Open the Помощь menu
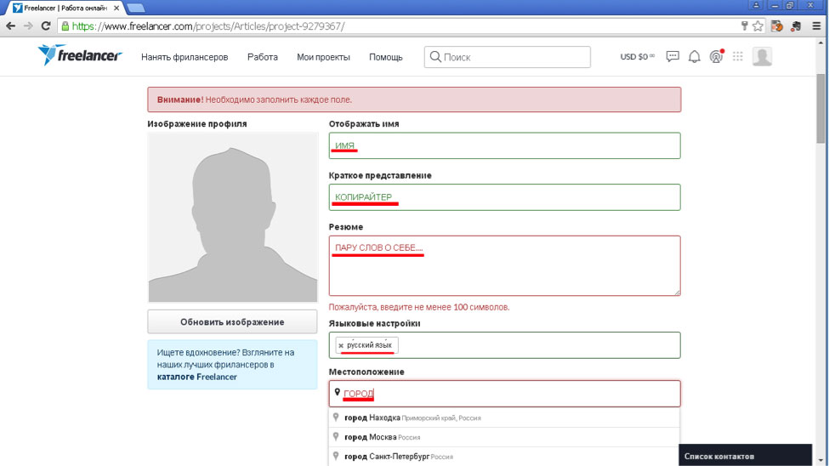The image size is (829, 466). click(x=385, y=57)
